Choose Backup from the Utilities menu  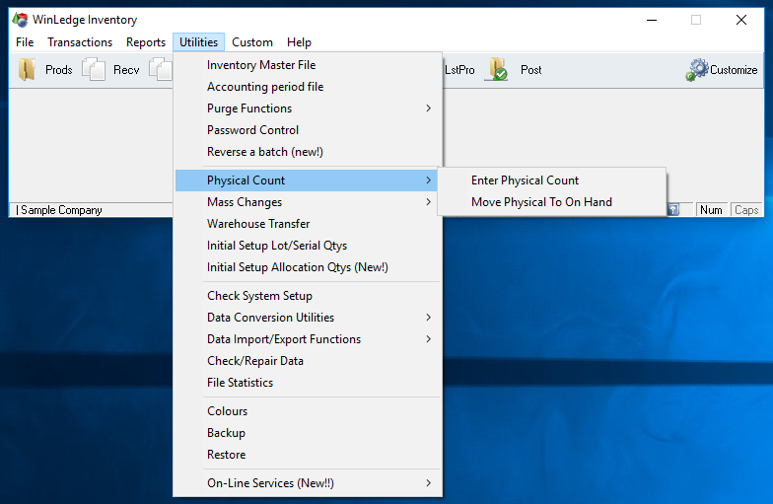click(x=226, y=433)
